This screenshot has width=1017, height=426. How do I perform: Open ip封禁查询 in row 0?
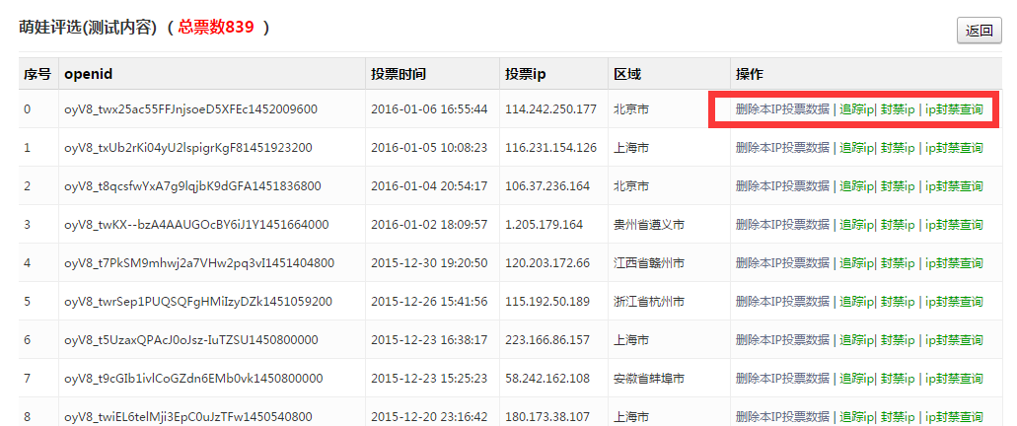tap(954, 109)
